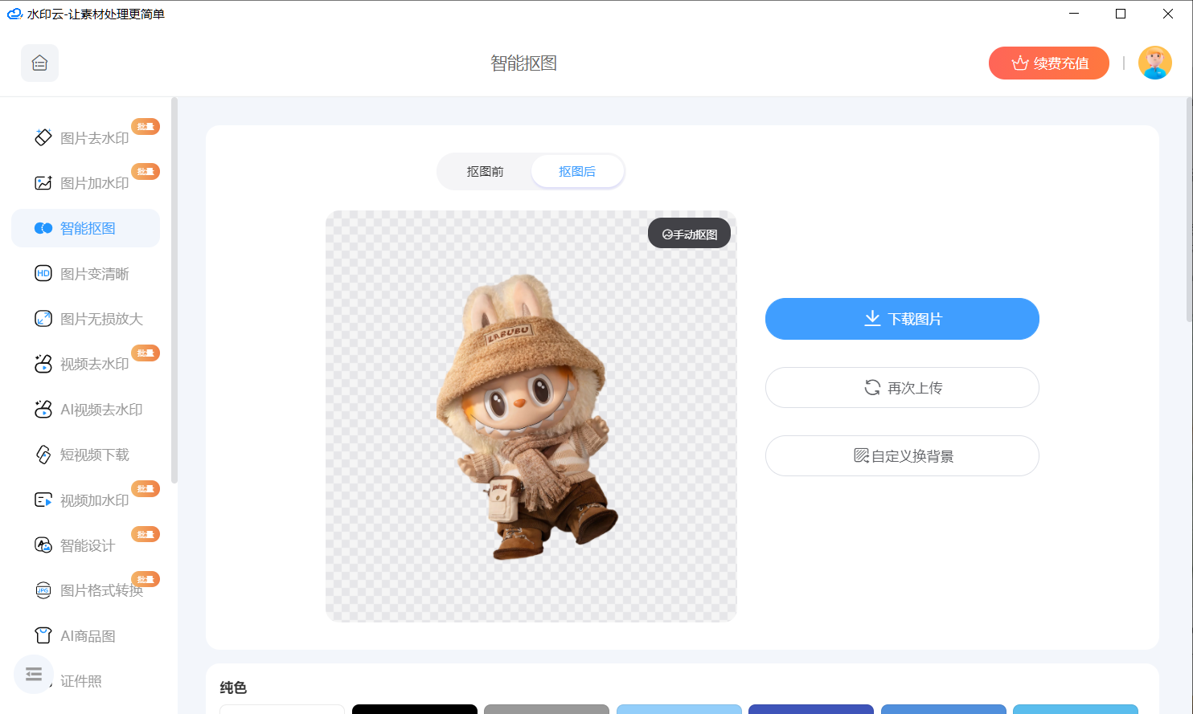
Task: Click the refresh arrows icon in 再次上传
Action: click(x=872, y=387)
